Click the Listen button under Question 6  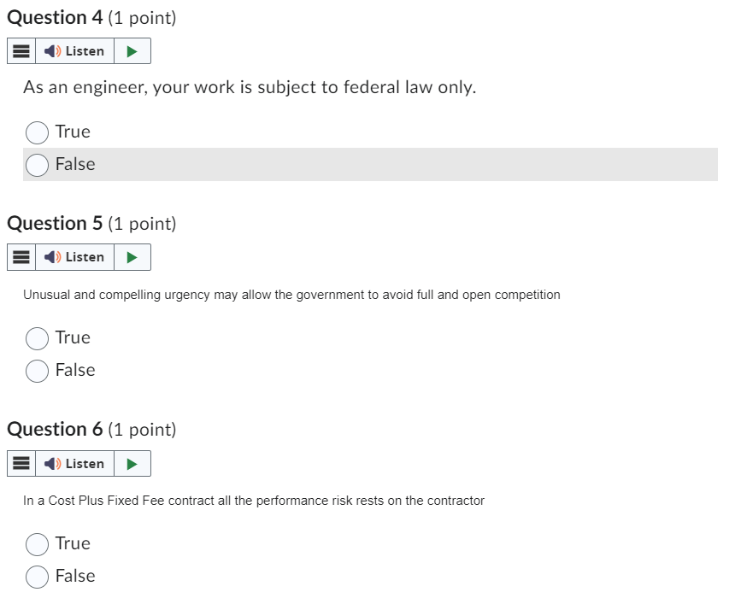pos(75,463)
